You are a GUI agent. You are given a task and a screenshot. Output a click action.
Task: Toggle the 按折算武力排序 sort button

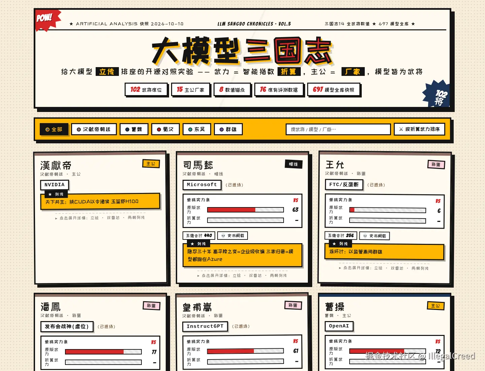pyautogui.click(x=419, y=129)
